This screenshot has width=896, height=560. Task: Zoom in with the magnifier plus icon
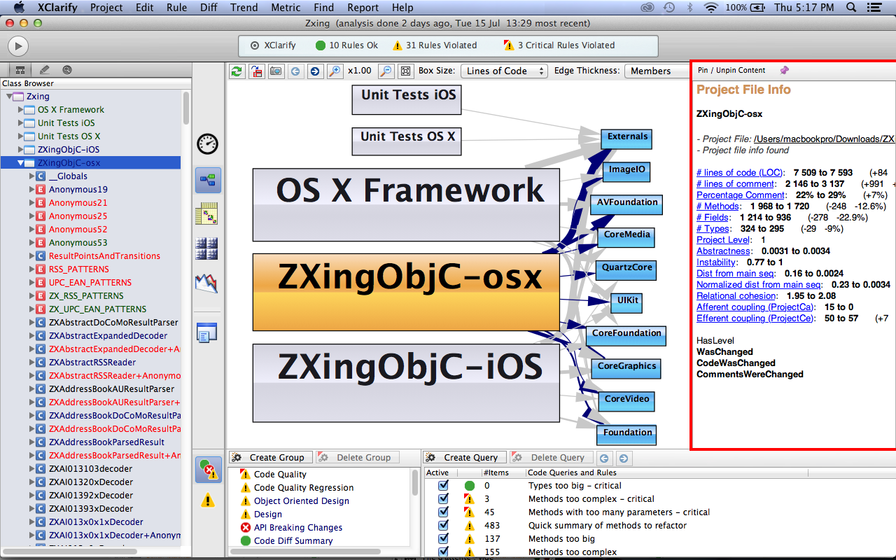pyautogui.click(x=335, y=71)
